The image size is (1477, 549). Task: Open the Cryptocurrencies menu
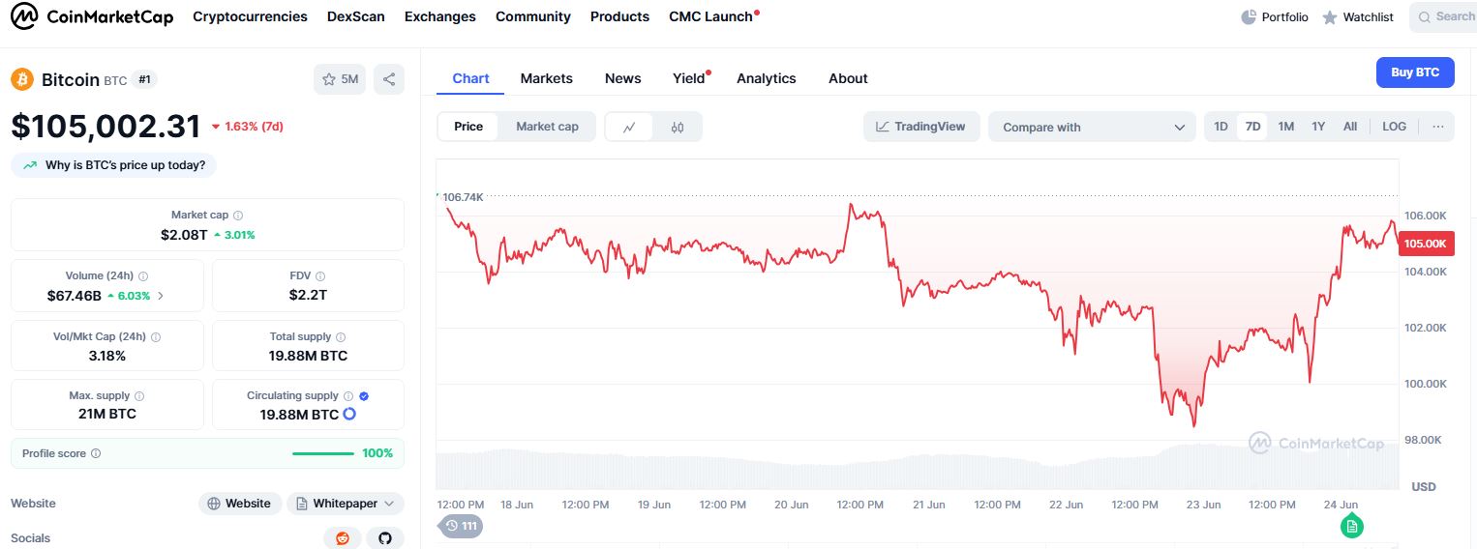tap(250, 16)
